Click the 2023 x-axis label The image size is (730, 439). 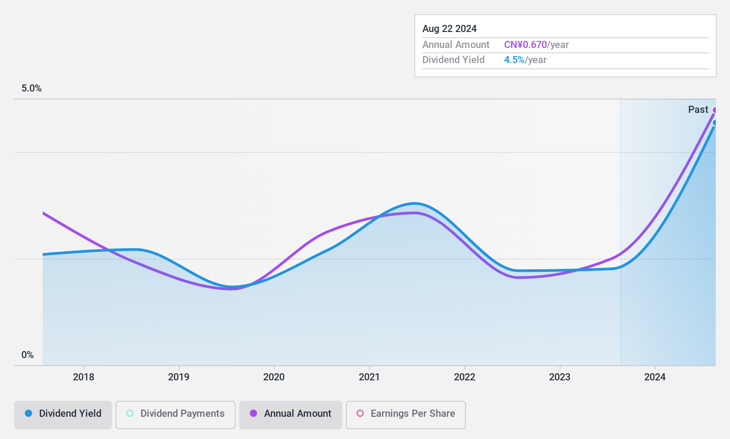coord(560,377)
